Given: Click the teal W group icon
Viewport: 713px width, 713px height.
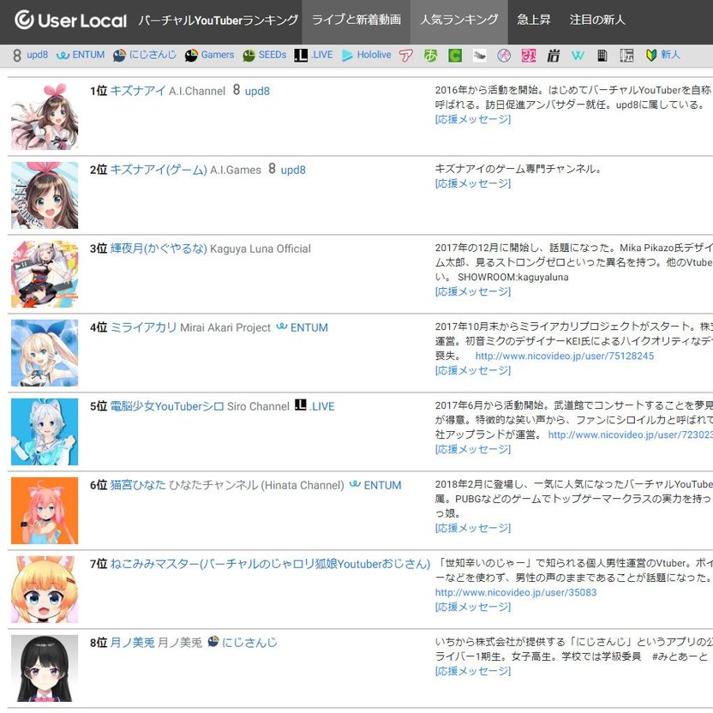Looking at the screenshot, I should click(x=578, y=56).
